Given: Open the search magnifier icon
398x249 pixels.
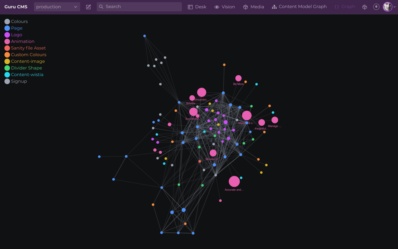Looking at the screenshot, I should [x=101, y=7].
